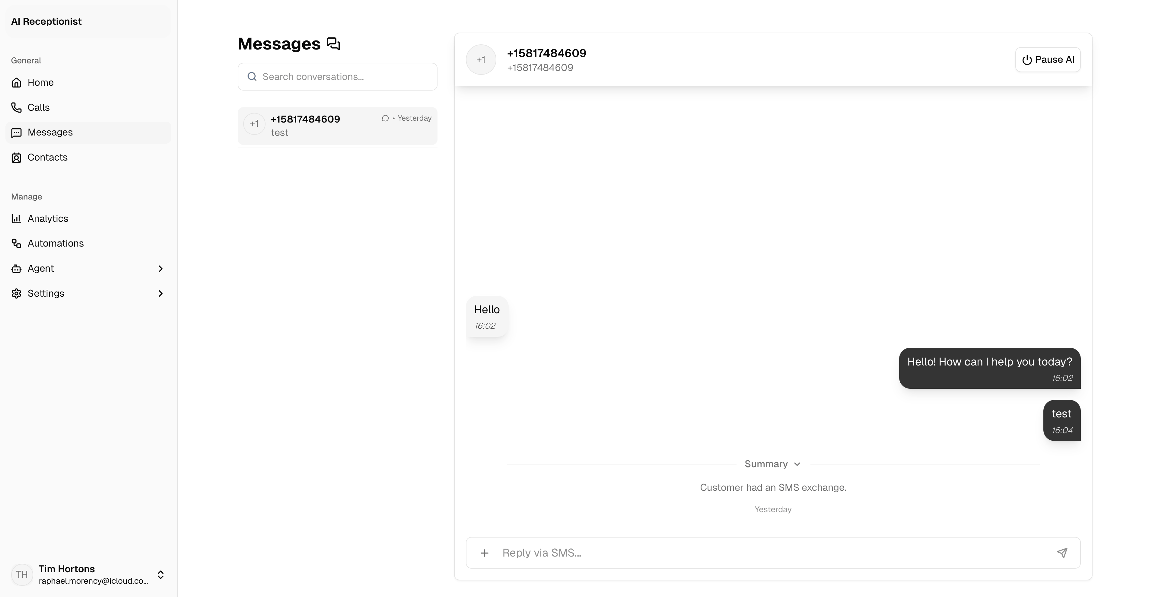Click the Messages speech bubble sidebar icon
Image resolution: width=1152 pixels, height=597 pixels.
pyautogui.click(x=17, y=133)
